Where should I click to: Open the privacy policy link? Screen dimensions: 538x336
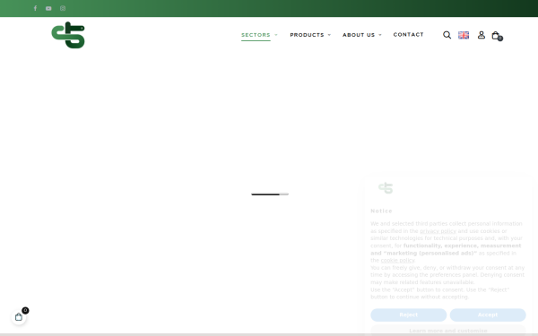438,231
